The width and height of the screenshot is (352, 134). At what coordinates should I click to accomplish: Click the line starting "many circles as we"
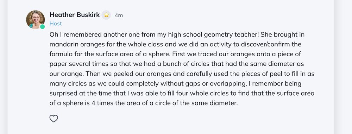tap(175, 84)
